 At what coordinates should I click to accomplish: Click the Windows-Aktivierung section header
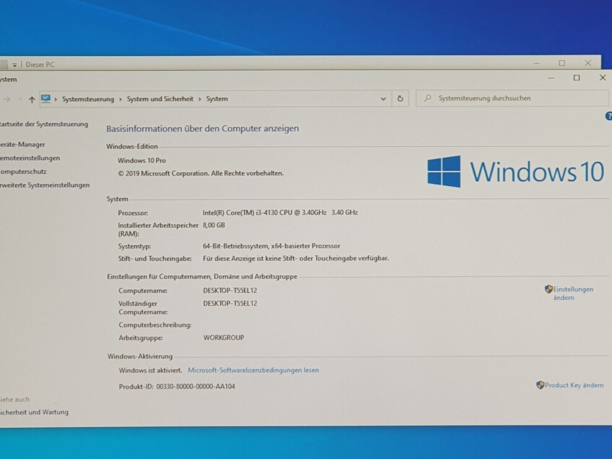coord(140,356)
